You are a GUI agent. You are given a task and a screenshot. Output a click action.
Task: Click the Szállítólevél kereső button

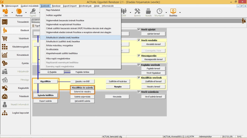[153, 82]
